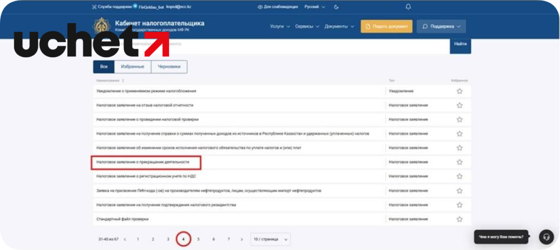Open Налоговое заявление о проведении налоговой проверки

[148, 119]
